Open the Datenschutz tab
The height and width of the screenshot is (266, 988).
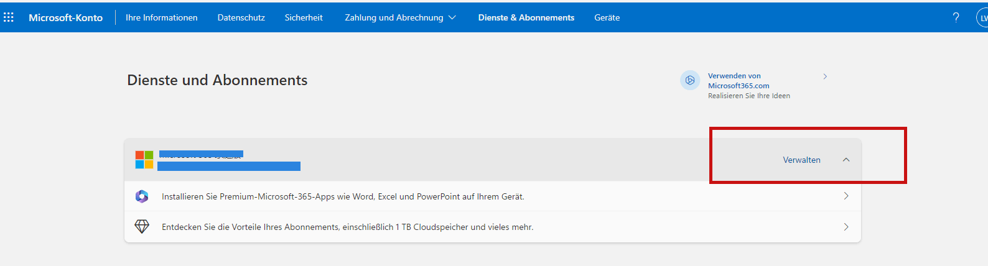click(241, 17)
